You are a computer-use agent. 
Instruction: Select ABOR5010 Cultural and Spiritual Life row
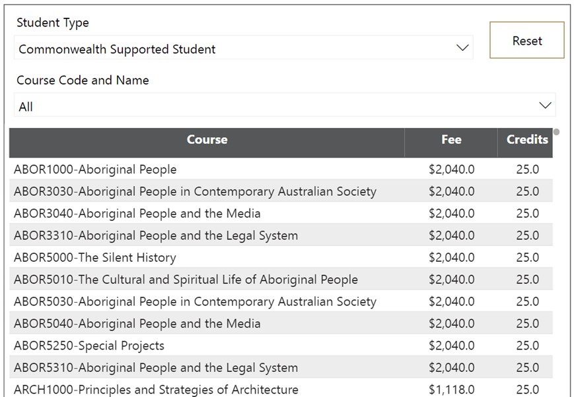[281, 280]
